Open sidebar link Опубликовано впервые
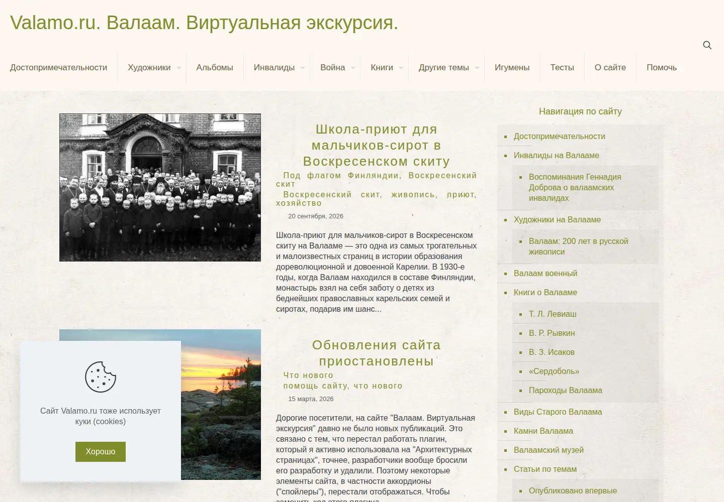Viewport: 724px width, 502px height. tap(573, 490)
